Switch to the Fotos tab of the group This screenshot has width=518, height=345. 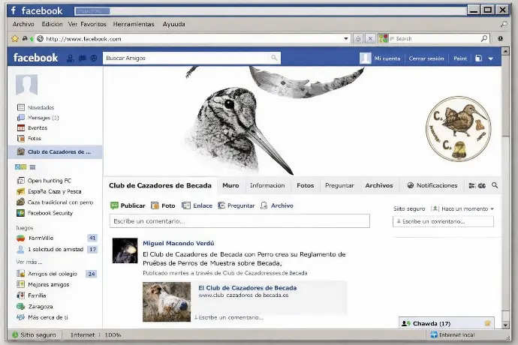coord(305,185)
